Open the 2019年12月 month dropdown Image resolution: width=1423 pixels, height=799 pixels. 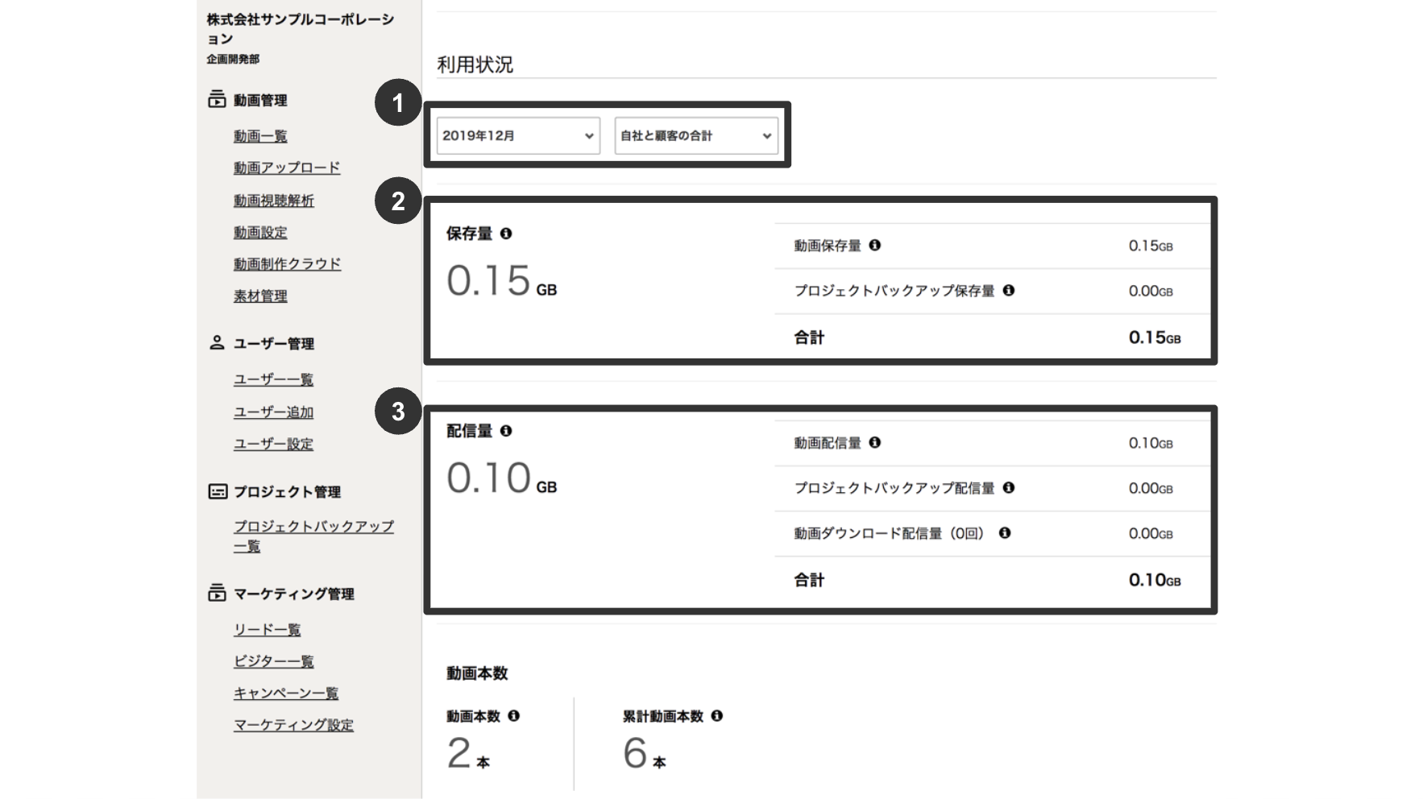(517, 135)
